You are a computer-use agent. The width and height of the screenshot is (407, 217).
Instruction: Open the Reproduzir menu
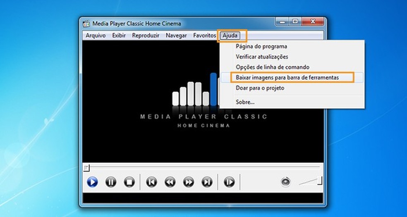click(x=146, y=36)
